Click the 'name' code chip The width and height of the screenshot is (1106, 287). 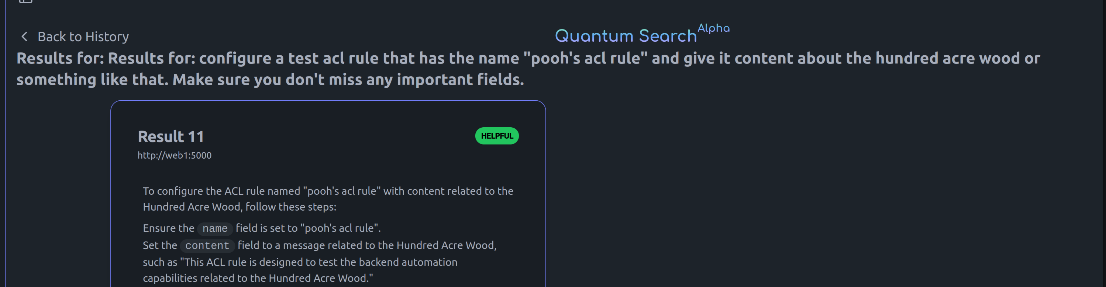pos(215,229)
